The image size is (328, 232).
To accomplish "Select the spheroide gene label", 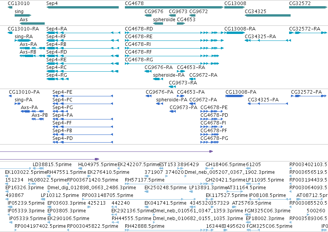I will 164,19.
